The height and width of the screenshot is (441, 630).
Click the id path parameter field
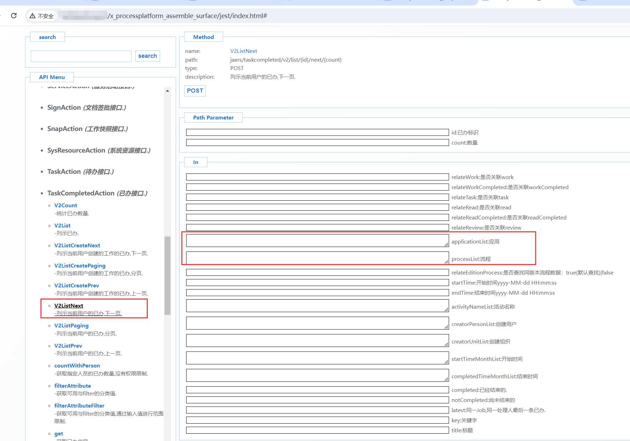[x=317, y=132]
